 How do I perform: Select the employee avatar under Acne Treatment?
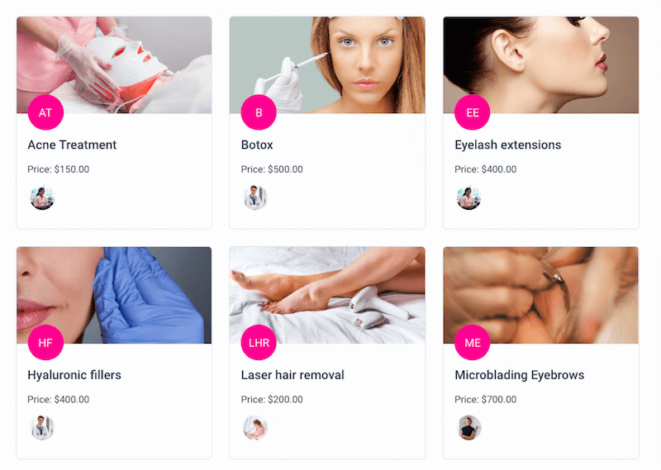[x=42, y=197]
